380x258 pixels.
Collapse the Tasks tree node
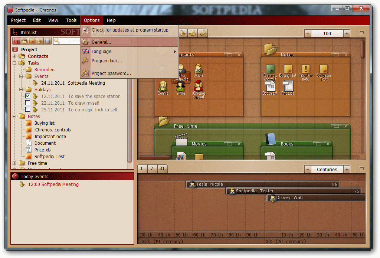point(14,63)
